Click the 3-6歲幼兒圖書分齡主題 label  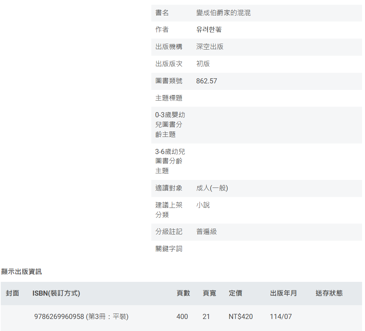point(170,161)
